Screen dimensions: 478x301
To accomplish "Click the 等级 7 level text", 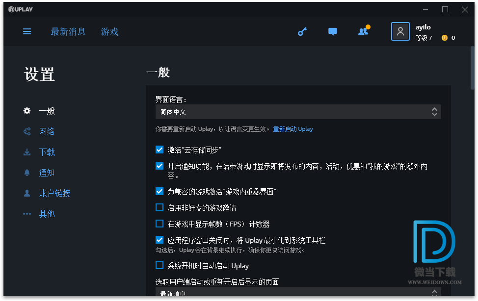I will click(x=424, y=38).
